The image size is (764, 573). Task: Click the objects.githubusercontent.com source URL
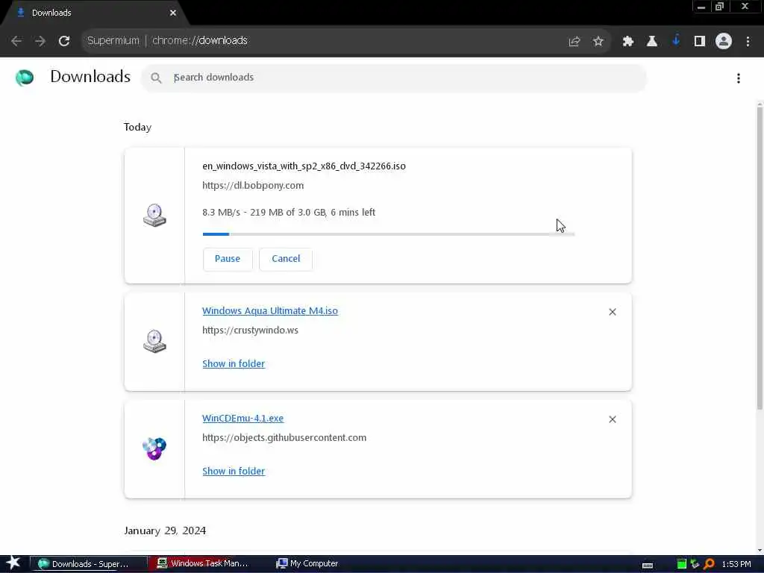click(284, 437)
